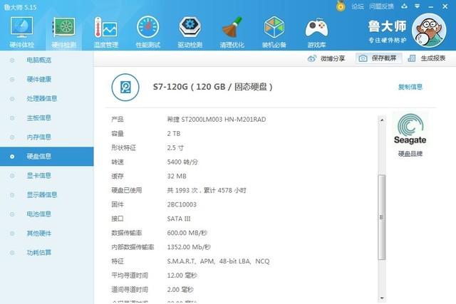The image size is (456, 304).
Task: Click the rotation speed 5400 转/分
Action: (x=182, y=162)
